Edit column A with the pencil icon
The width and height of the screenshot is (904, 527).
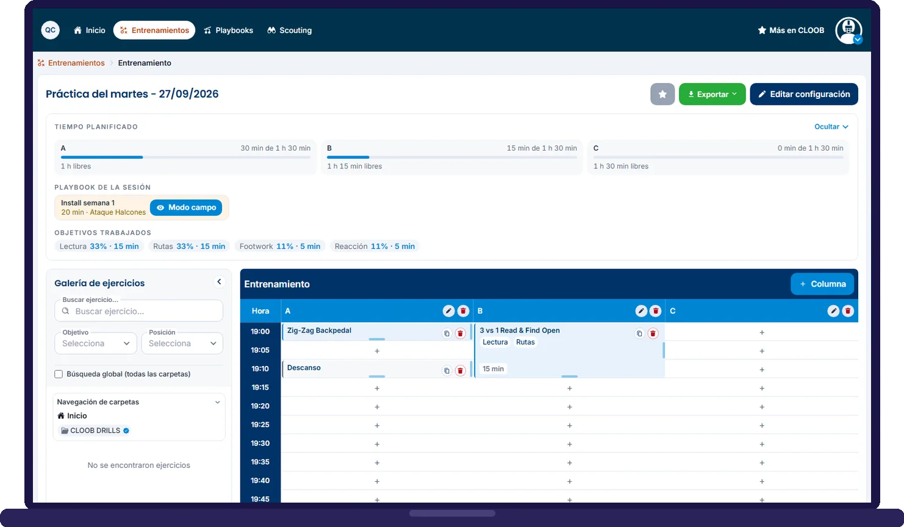[448, 311]
